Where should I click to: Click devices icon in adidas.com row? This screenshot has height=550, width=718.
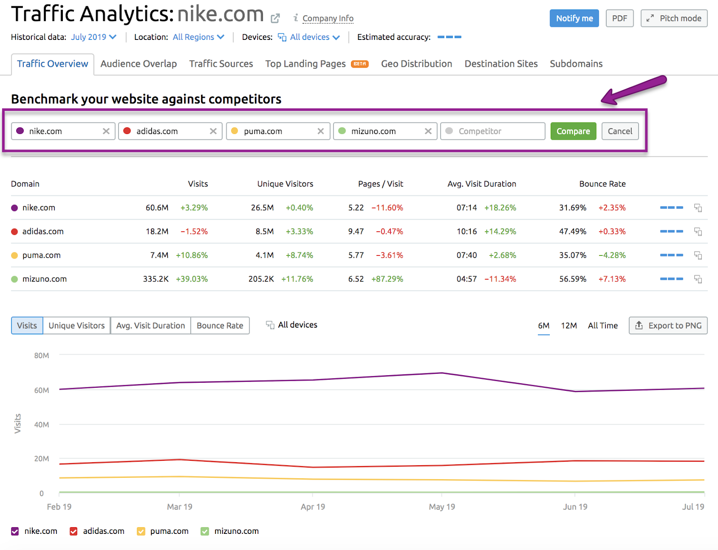click(x=698, y=231)
